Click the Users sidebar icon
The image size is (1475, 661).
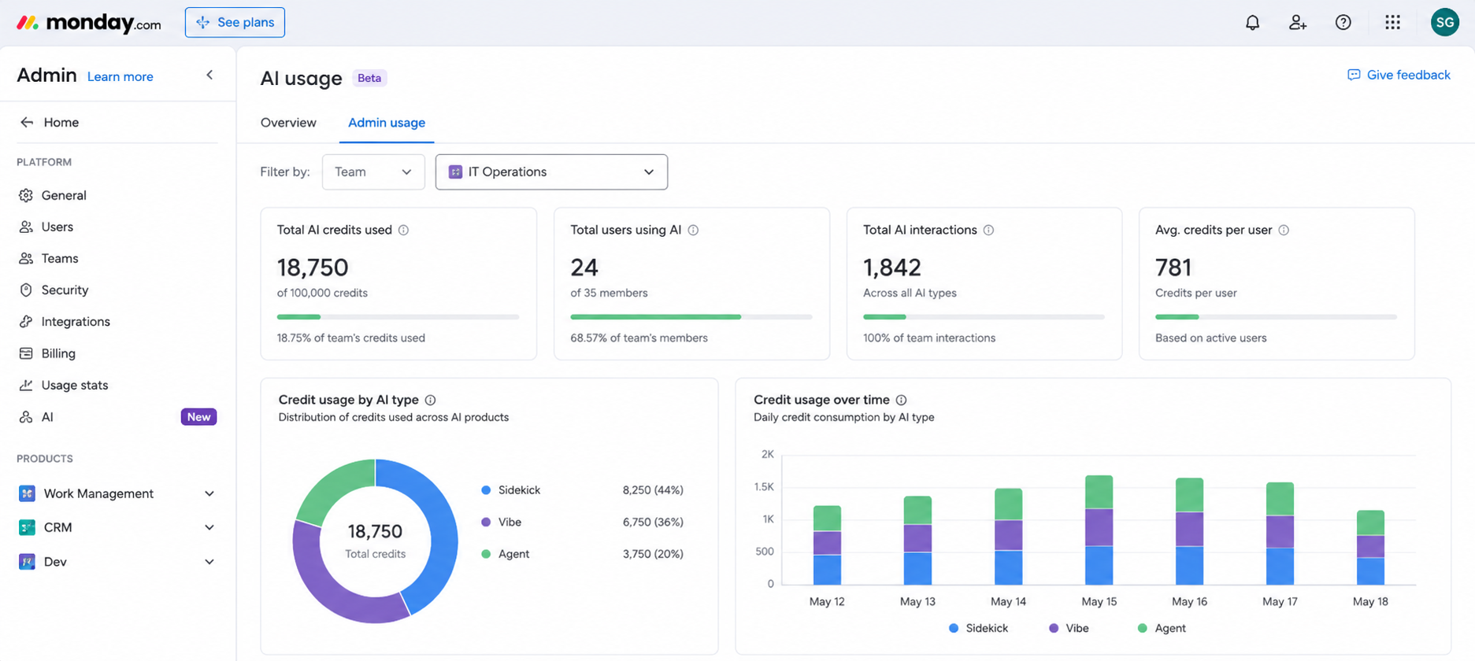point(26,227)
